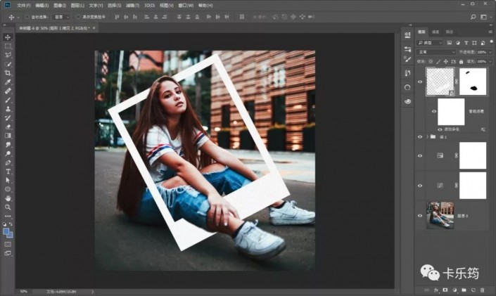496x296 pixels.
Task: Select the Eraser tool
Action: click(x=8, y=127)
